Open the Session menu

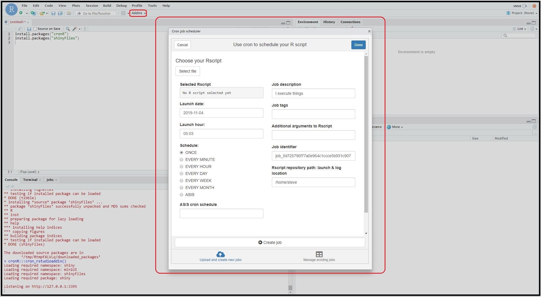pyautogui.click(x=92, y=6)
